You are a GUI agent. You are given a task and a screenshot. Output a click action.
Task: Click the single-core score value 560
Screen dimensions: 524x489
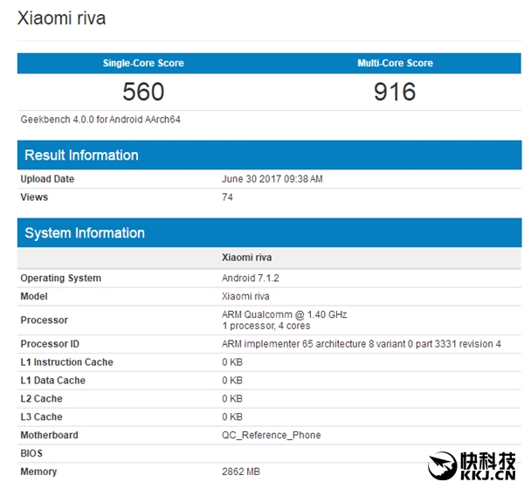[143, 92]
